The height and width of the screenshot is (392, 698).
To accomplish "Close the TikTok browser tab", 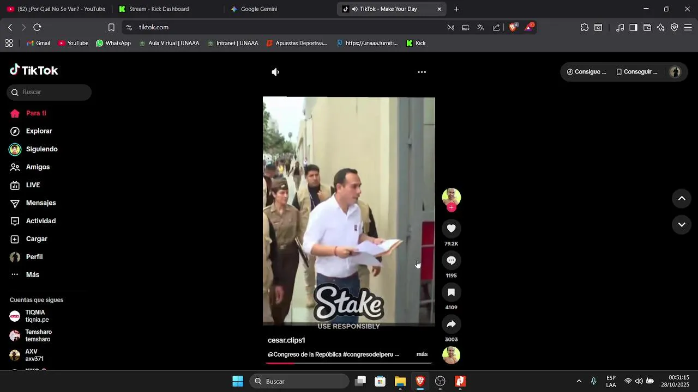I will pos(440,9).
